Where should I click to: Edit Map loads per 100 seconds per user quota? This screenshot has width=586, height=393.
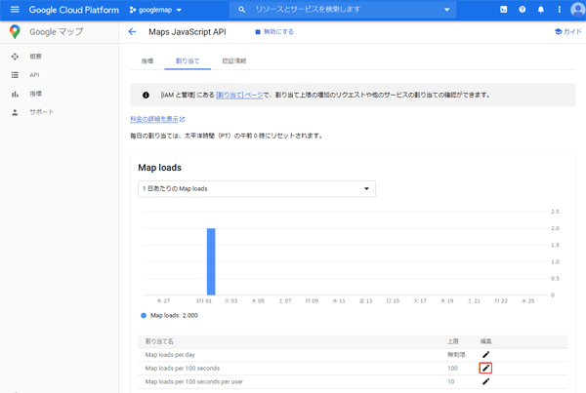pyautogui.click(x=485, y=381)
